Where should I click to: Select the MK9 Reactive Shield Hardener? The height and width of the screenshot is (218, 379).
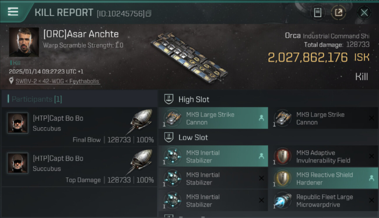(x=323, y=178)
